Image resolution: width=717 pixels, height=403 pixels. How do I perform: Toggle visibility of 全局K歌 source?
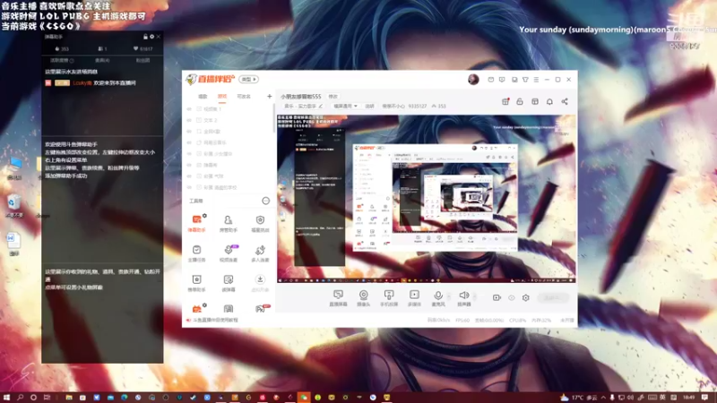click(x=189, y=132)
